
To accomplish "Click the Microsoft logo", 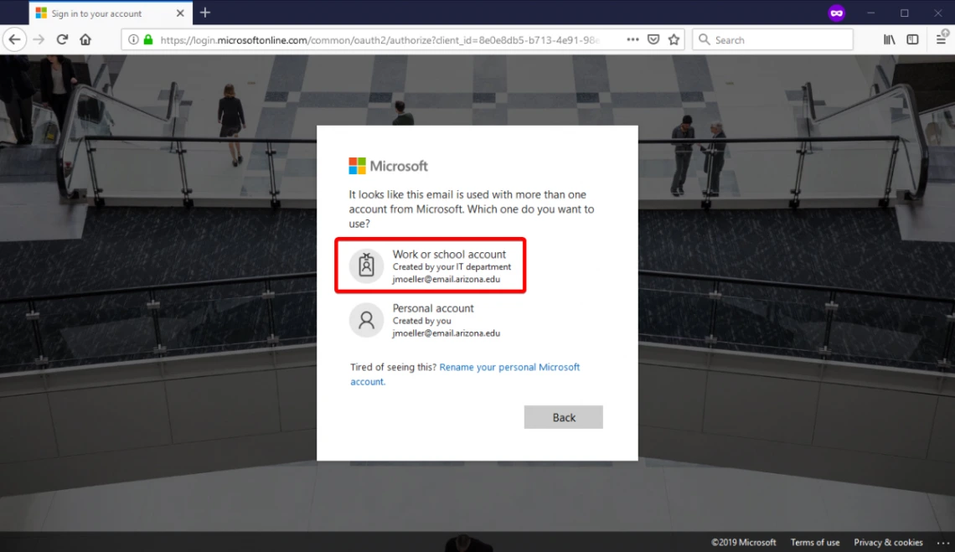I will point(388,166).
